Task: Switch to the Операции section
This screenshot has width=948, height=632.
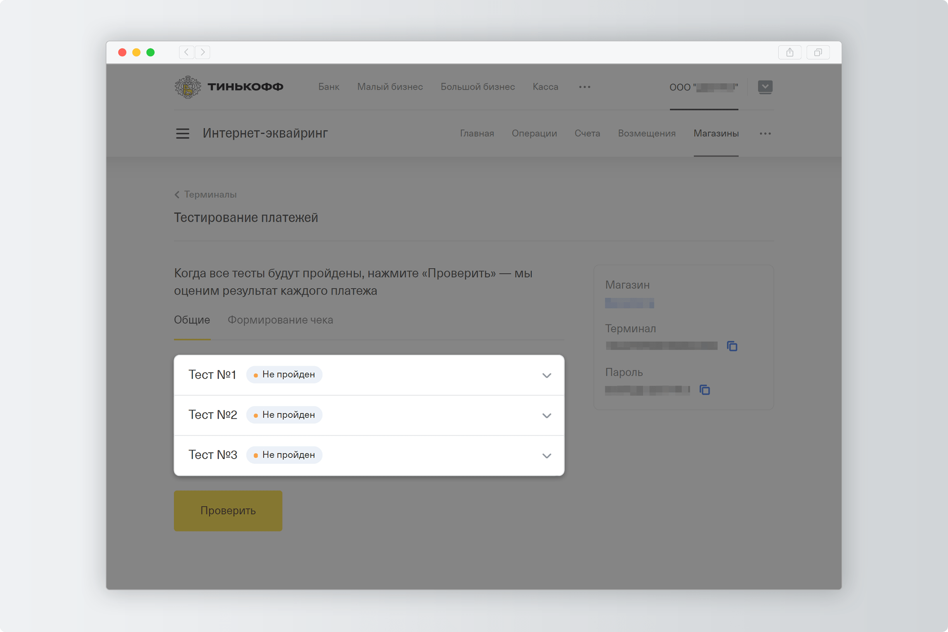Action: tap(534, 134)
